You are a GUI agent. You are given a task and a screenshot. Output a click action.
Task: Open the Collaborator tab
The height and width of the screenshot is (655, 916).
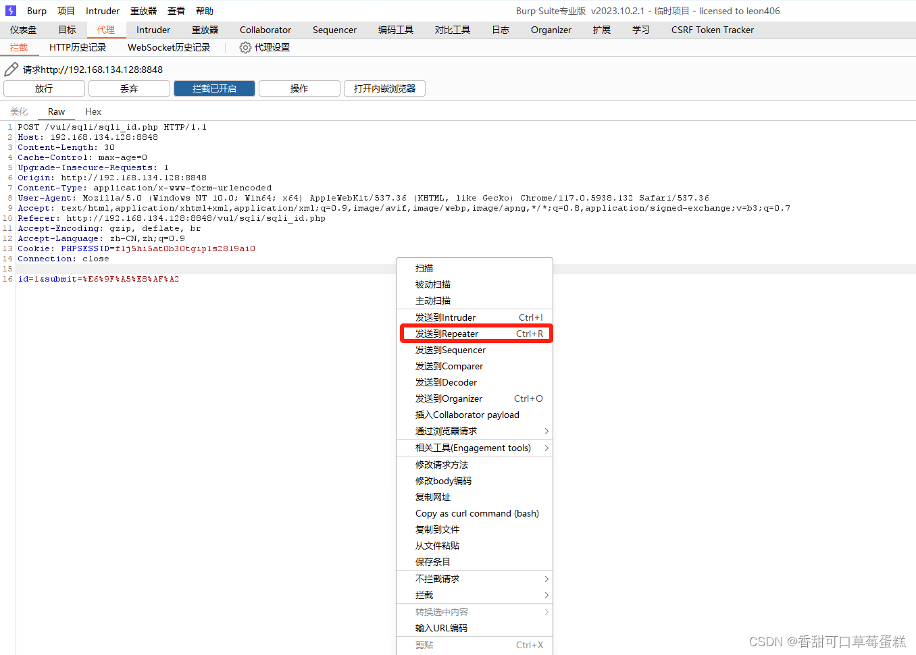click(x=265, y=30)
